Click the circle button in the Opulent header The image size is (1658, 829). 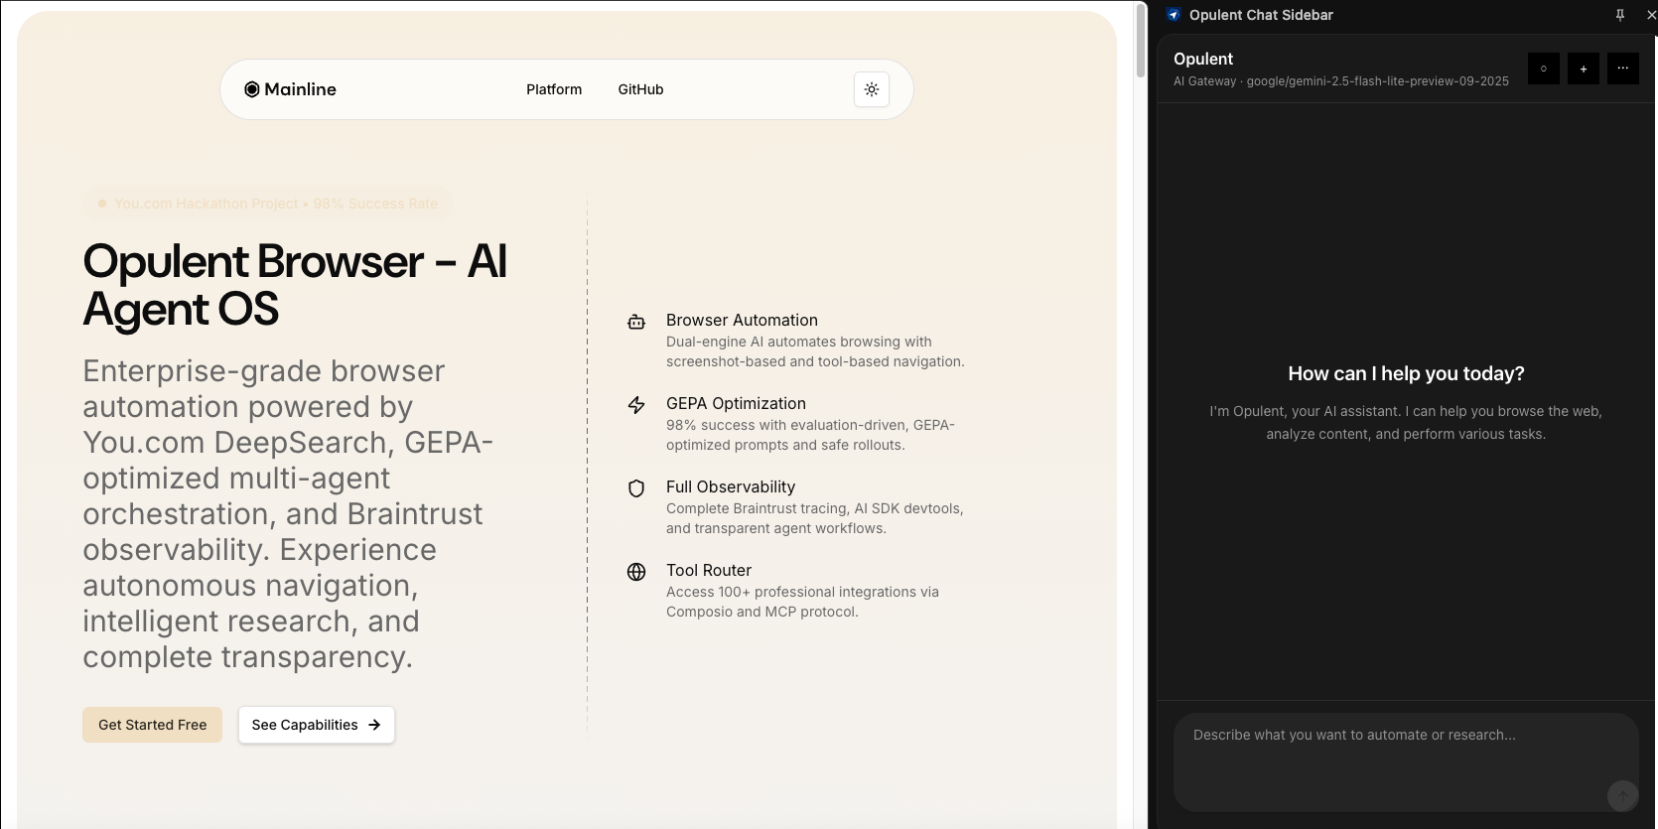point(1543,69)
